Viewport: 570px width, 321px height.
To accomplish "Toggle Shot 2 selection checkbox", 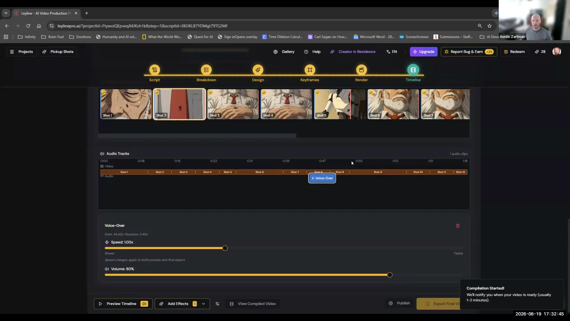I will (157, 93).
